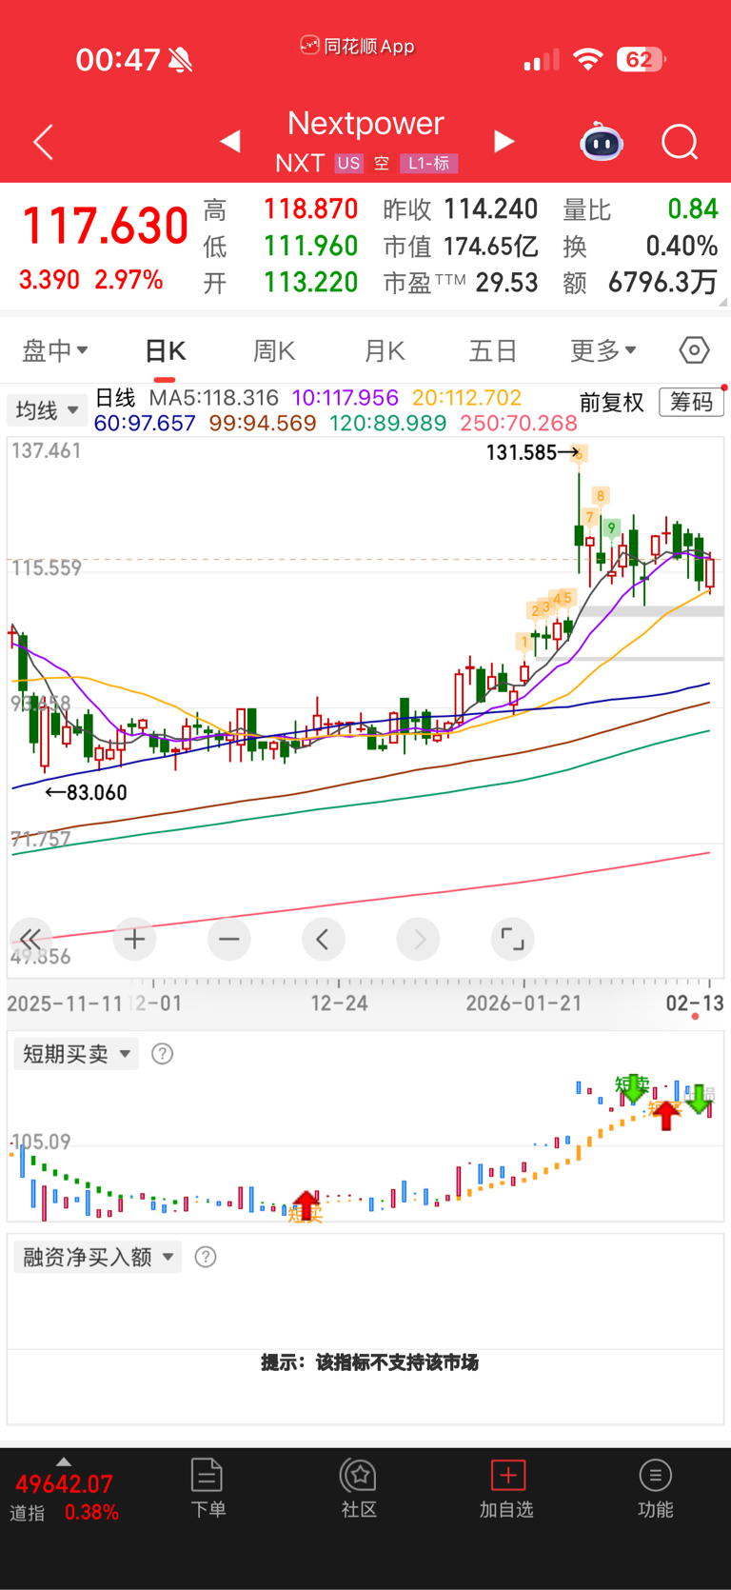Open help for 短期买卖 indicator

click(163, 1054)
